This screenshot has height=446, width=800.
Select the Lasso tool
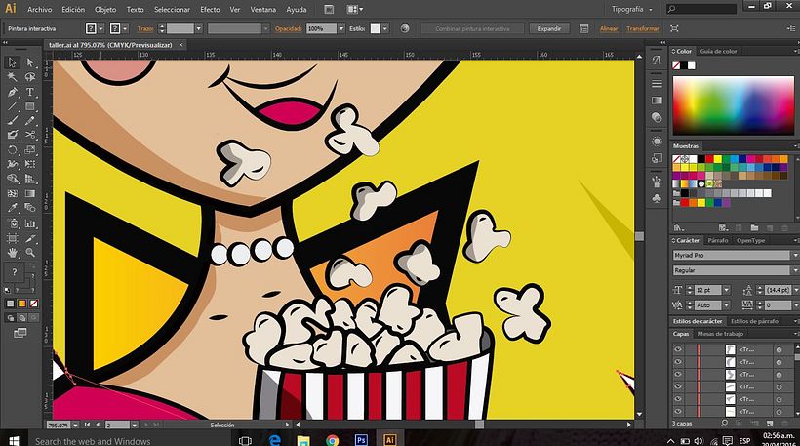pos(30,77)
